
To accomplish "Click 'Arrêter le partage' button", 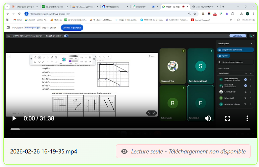I will click(72, 28).
